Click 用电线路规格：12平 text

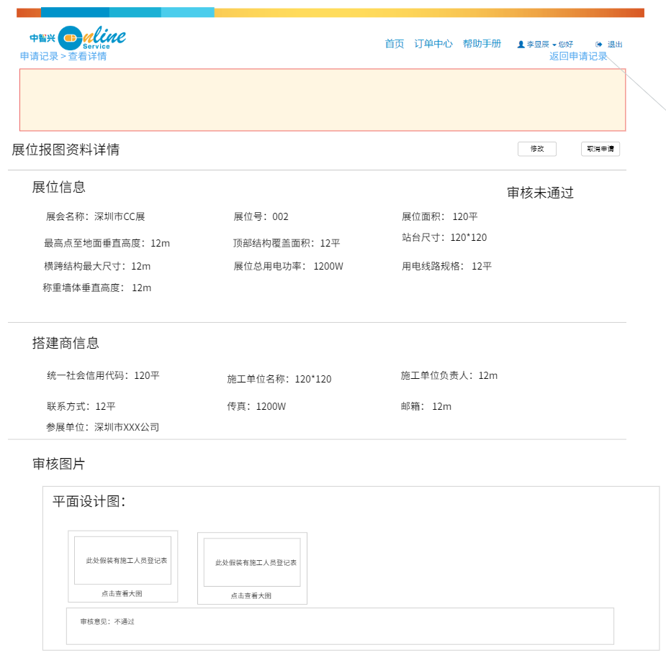click(x=447, y=267)
